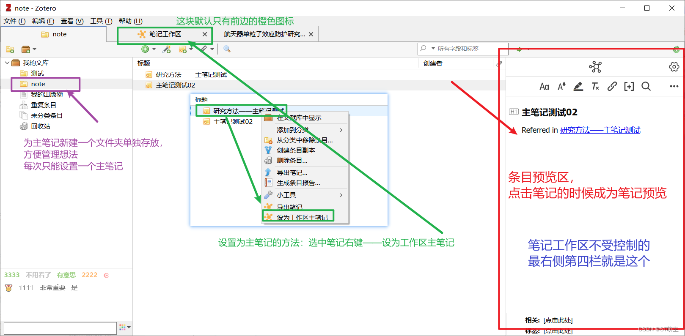This screenshot has width=685, height=336.
Task: Click the note find-and-replace magnifier
Action: 646,87
